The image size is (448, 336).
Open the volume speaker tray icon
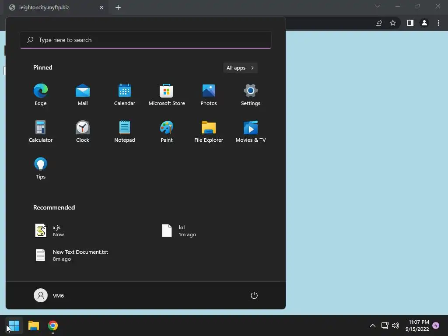coord(395,325)
